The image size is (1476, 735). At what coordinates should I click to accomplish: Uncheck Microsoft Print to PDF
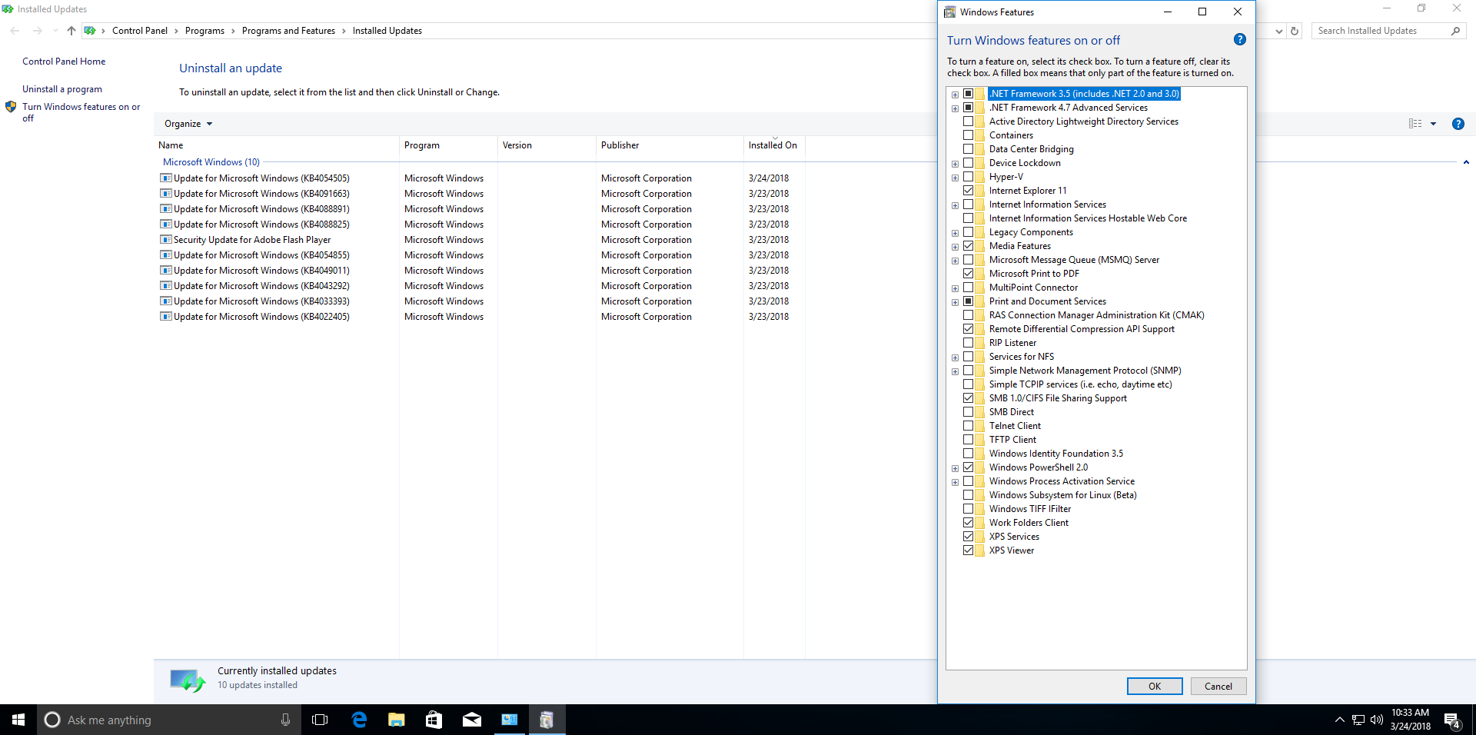pyautogui.click(x=968, y=274)
